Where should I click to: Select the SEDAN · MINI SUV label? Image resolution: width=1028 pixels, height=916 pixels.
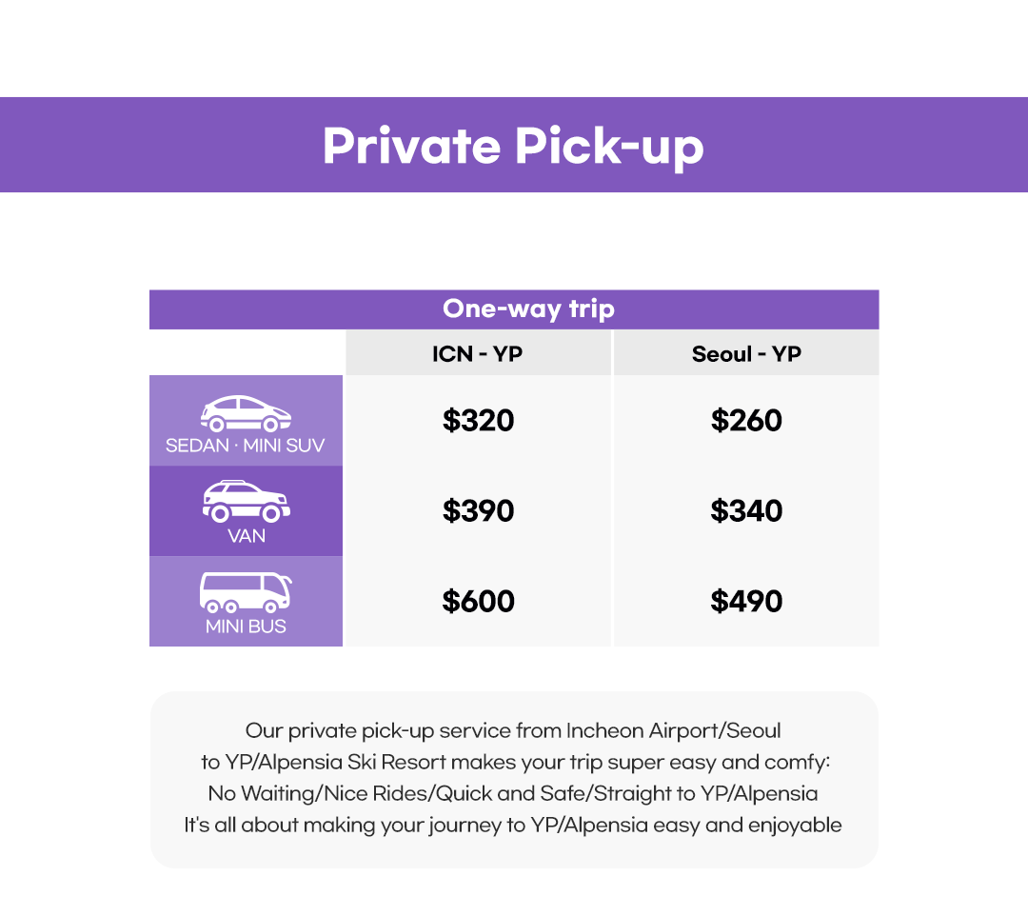pos(246,445)
